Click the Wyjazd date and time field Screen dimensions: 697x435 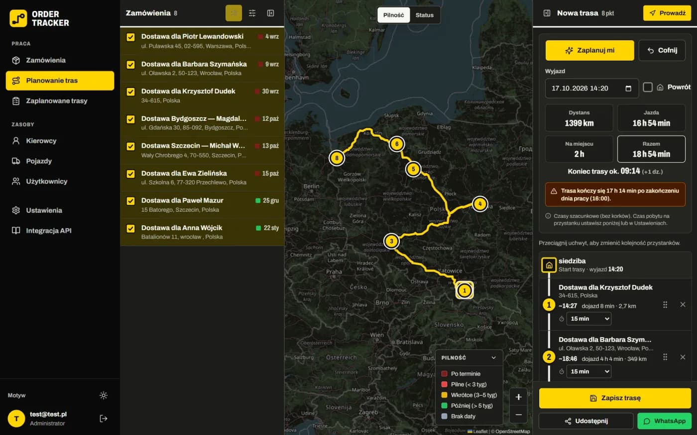591,88
